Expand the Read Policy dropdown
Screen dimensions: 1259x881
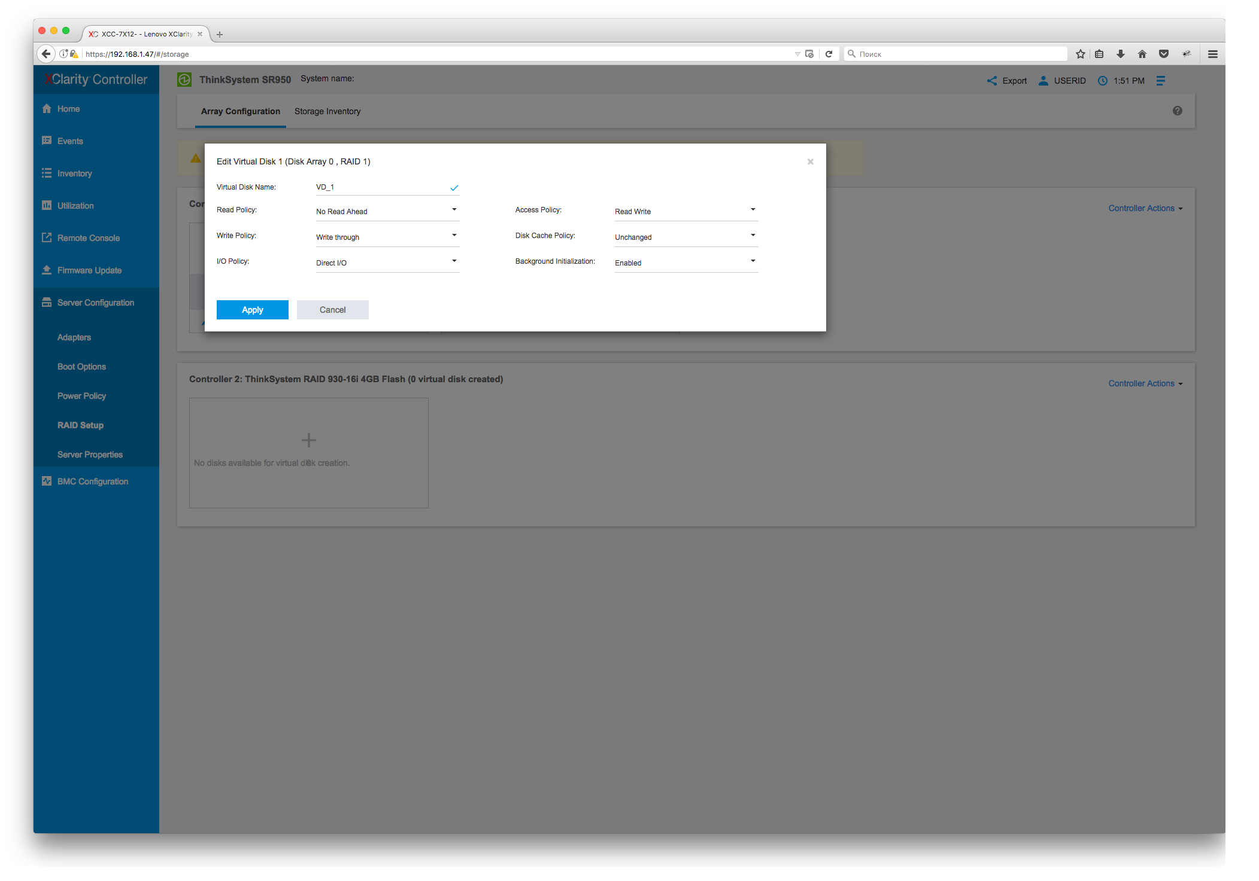click(387, 211)
